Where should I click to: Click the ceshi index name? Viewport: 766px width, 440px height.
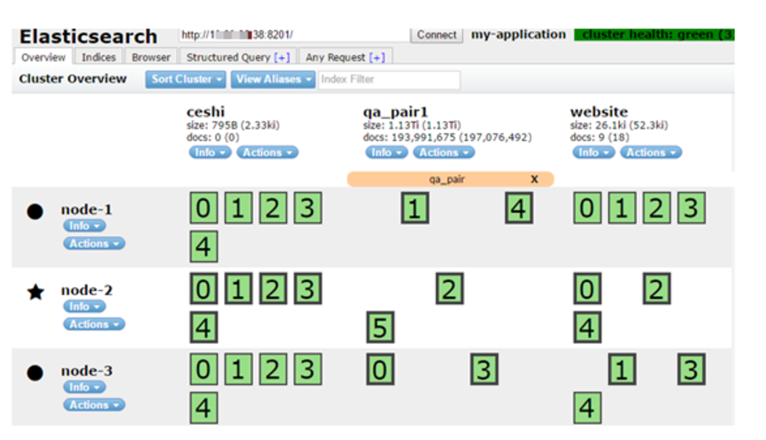(x=206, y=112)
